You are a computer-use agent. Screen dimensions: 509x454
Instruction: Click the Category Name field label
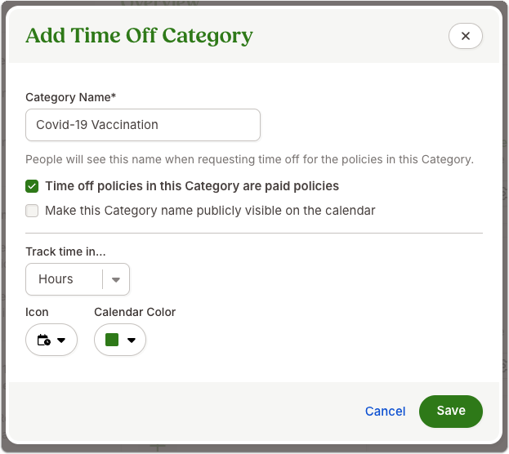tap(71, 97)
